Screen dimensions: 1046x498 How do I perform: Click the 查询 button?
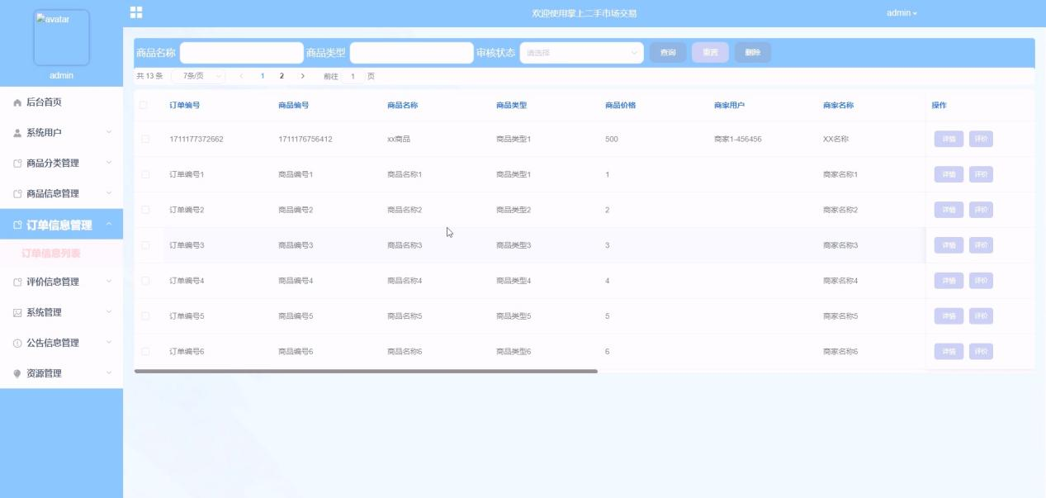[668, 53]
